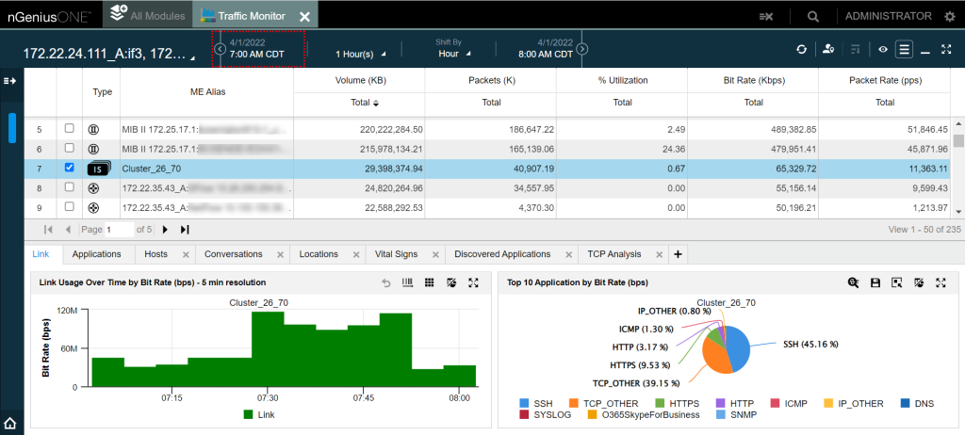Toggle the SSH legend color swatch

point(524,404)
